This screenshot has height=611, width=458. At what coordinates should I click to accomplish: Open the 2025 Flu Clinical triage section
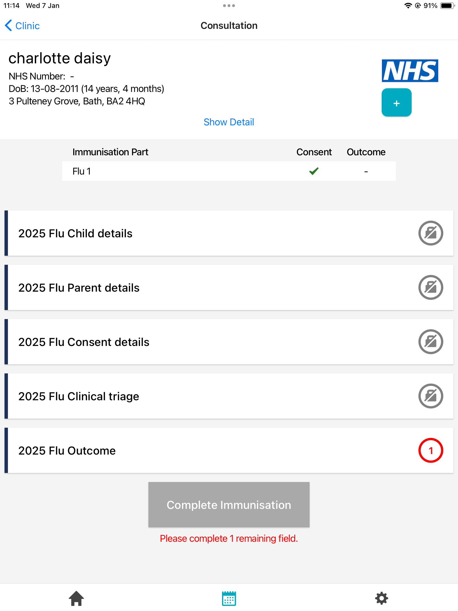[79, 397]
